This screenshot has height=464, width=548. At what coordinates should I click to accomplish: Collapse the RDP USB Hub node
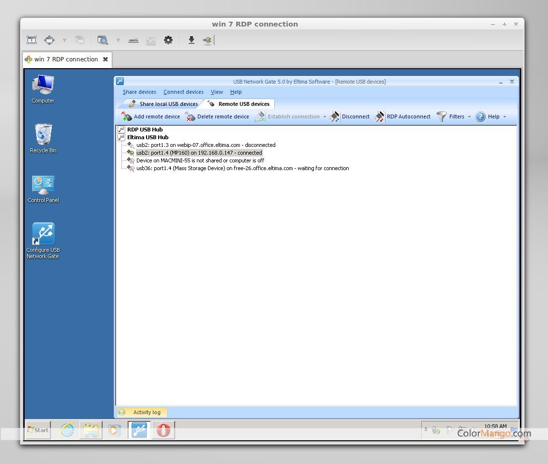121,130
